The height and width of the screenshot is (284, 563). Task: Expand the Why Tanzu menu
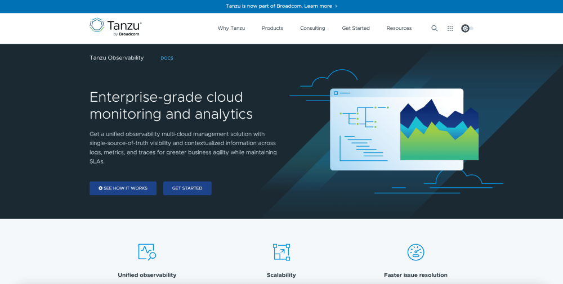pos(231,28)
